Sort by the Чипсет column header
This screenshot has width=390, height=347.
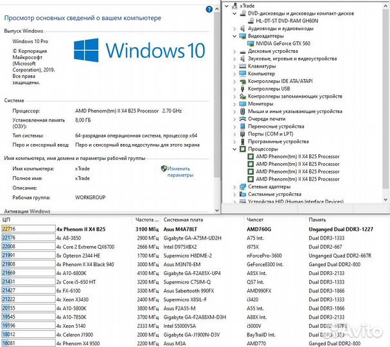click(x=275, y=220)
